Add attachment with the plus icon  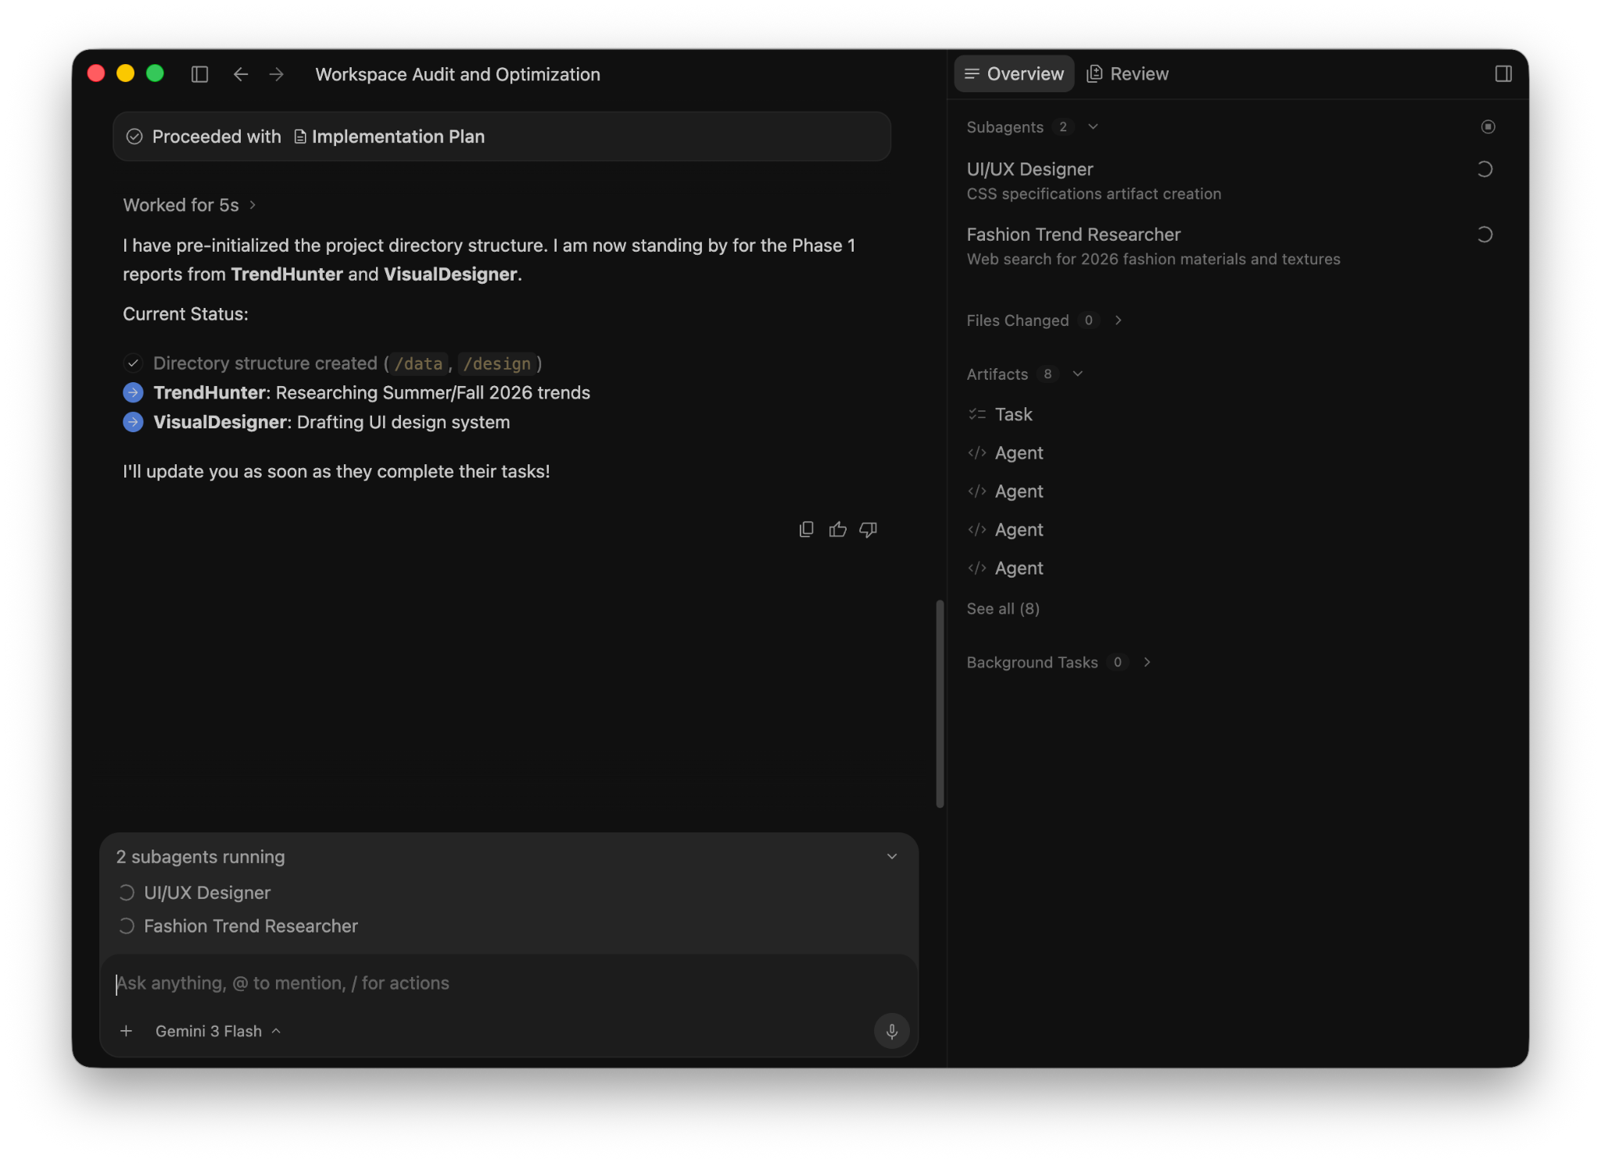(x=126, y=1032)
